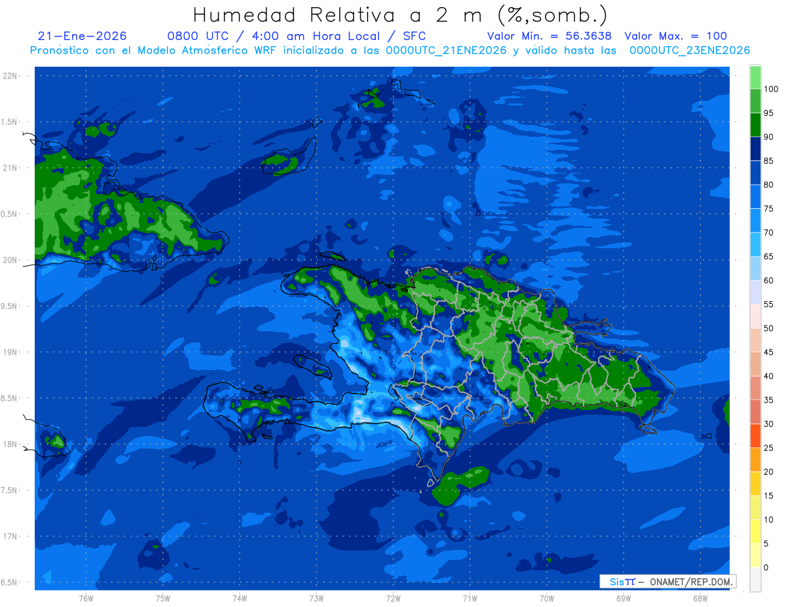Click the 50–55 pale pink legend swatch
Viewport: 786px width, 607px height.
coord(755,316)
